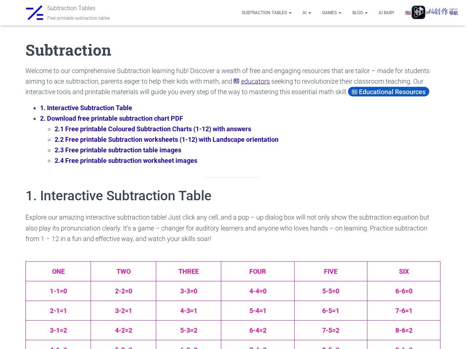466x349 pixels.
Task: Click the US flag language icon
Action: (408, 13)
